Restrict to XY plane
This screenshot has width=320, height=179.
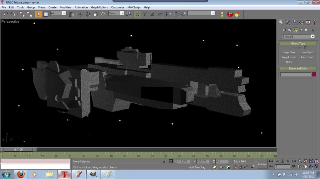(160, 14)
